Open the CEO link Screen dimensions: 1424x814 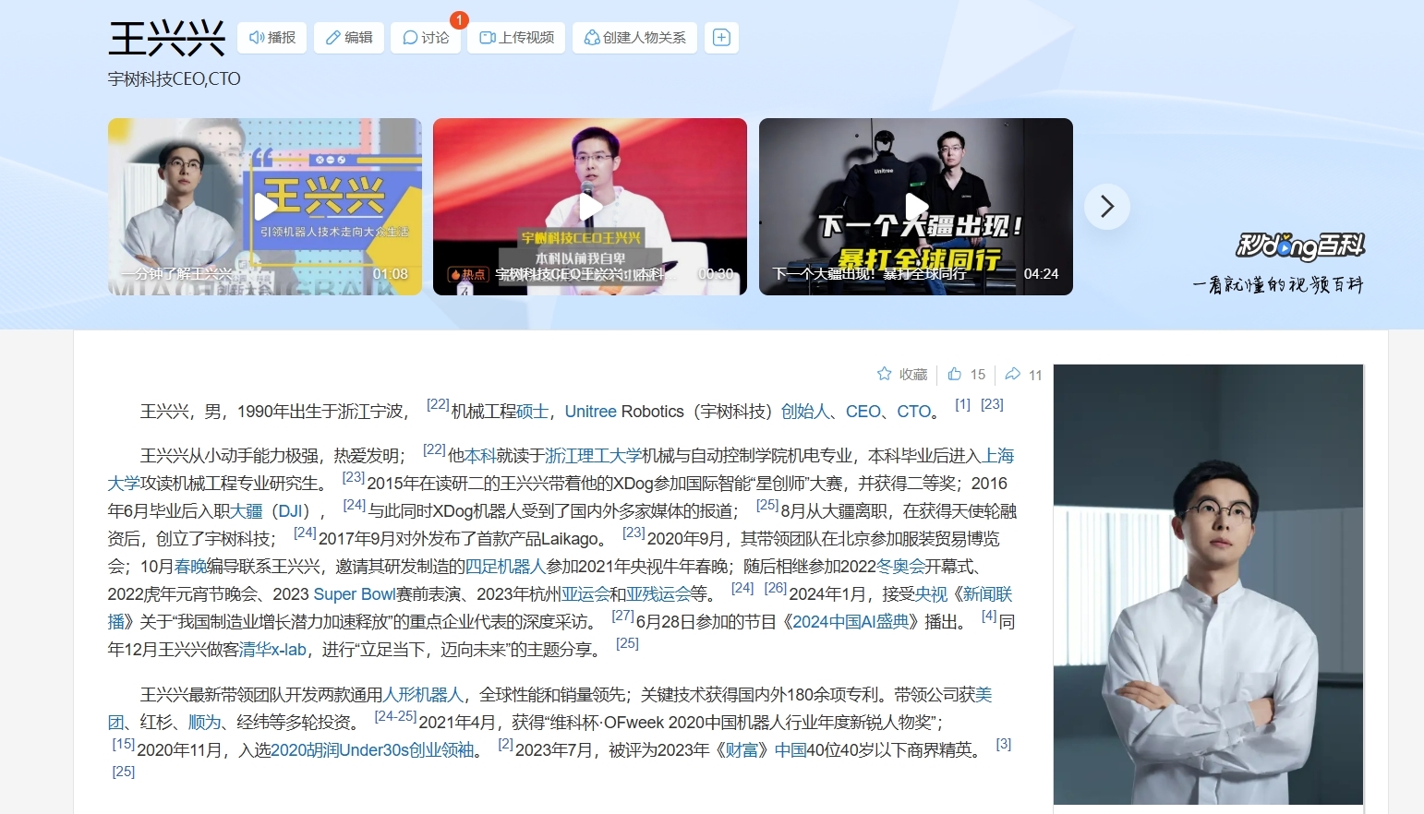pyautogui.click(x=863, y=412)
